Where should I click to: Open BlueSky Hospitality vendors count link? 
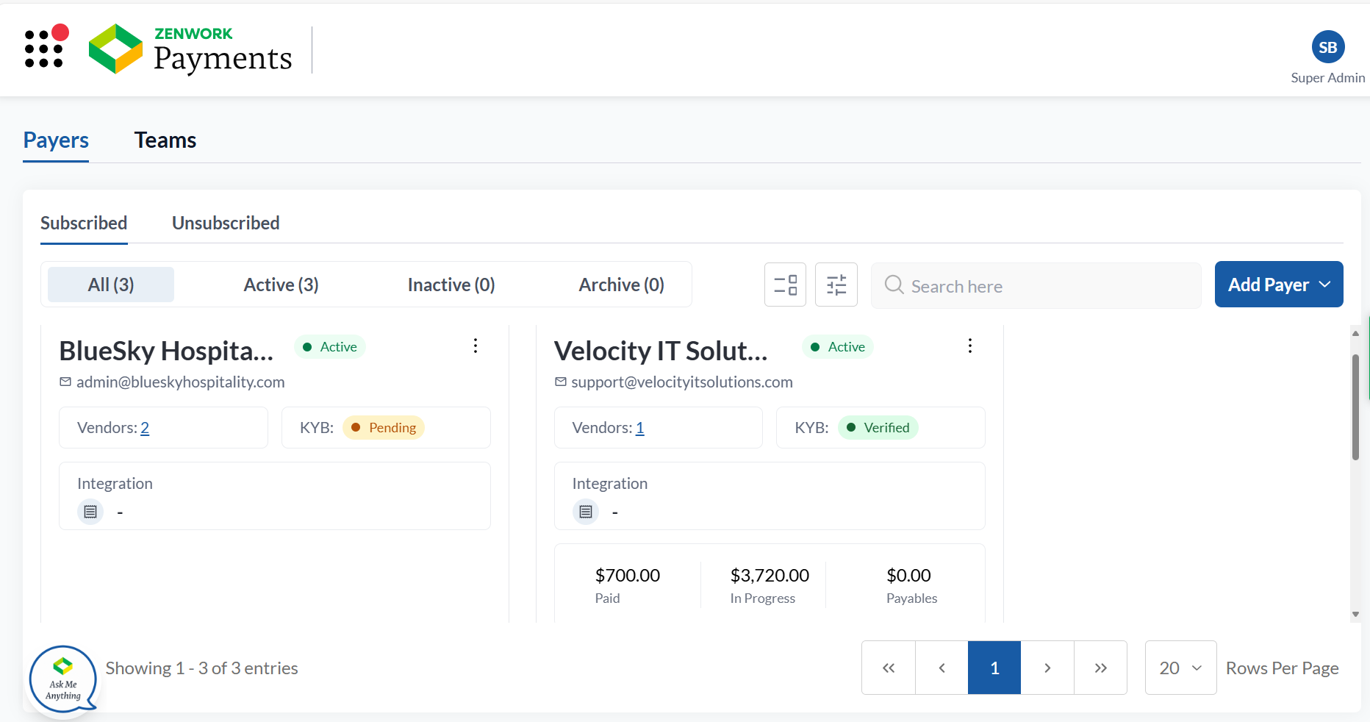coord(145,428)
